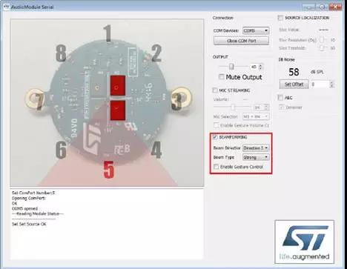Click direction number 4 on the board
The width and height of the screenshot is (347, 269).
(156, 150)
